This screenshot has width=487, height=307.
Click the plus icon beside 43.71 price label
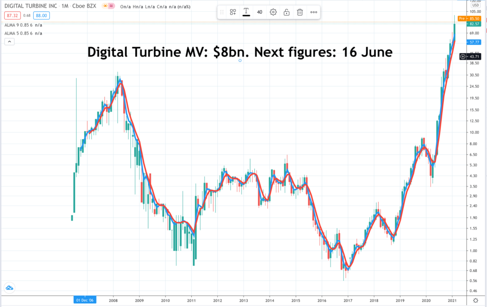click(x=463, y=56)
